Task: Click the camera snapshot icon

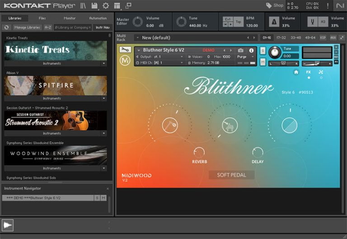Action: (x=240, y=51)
